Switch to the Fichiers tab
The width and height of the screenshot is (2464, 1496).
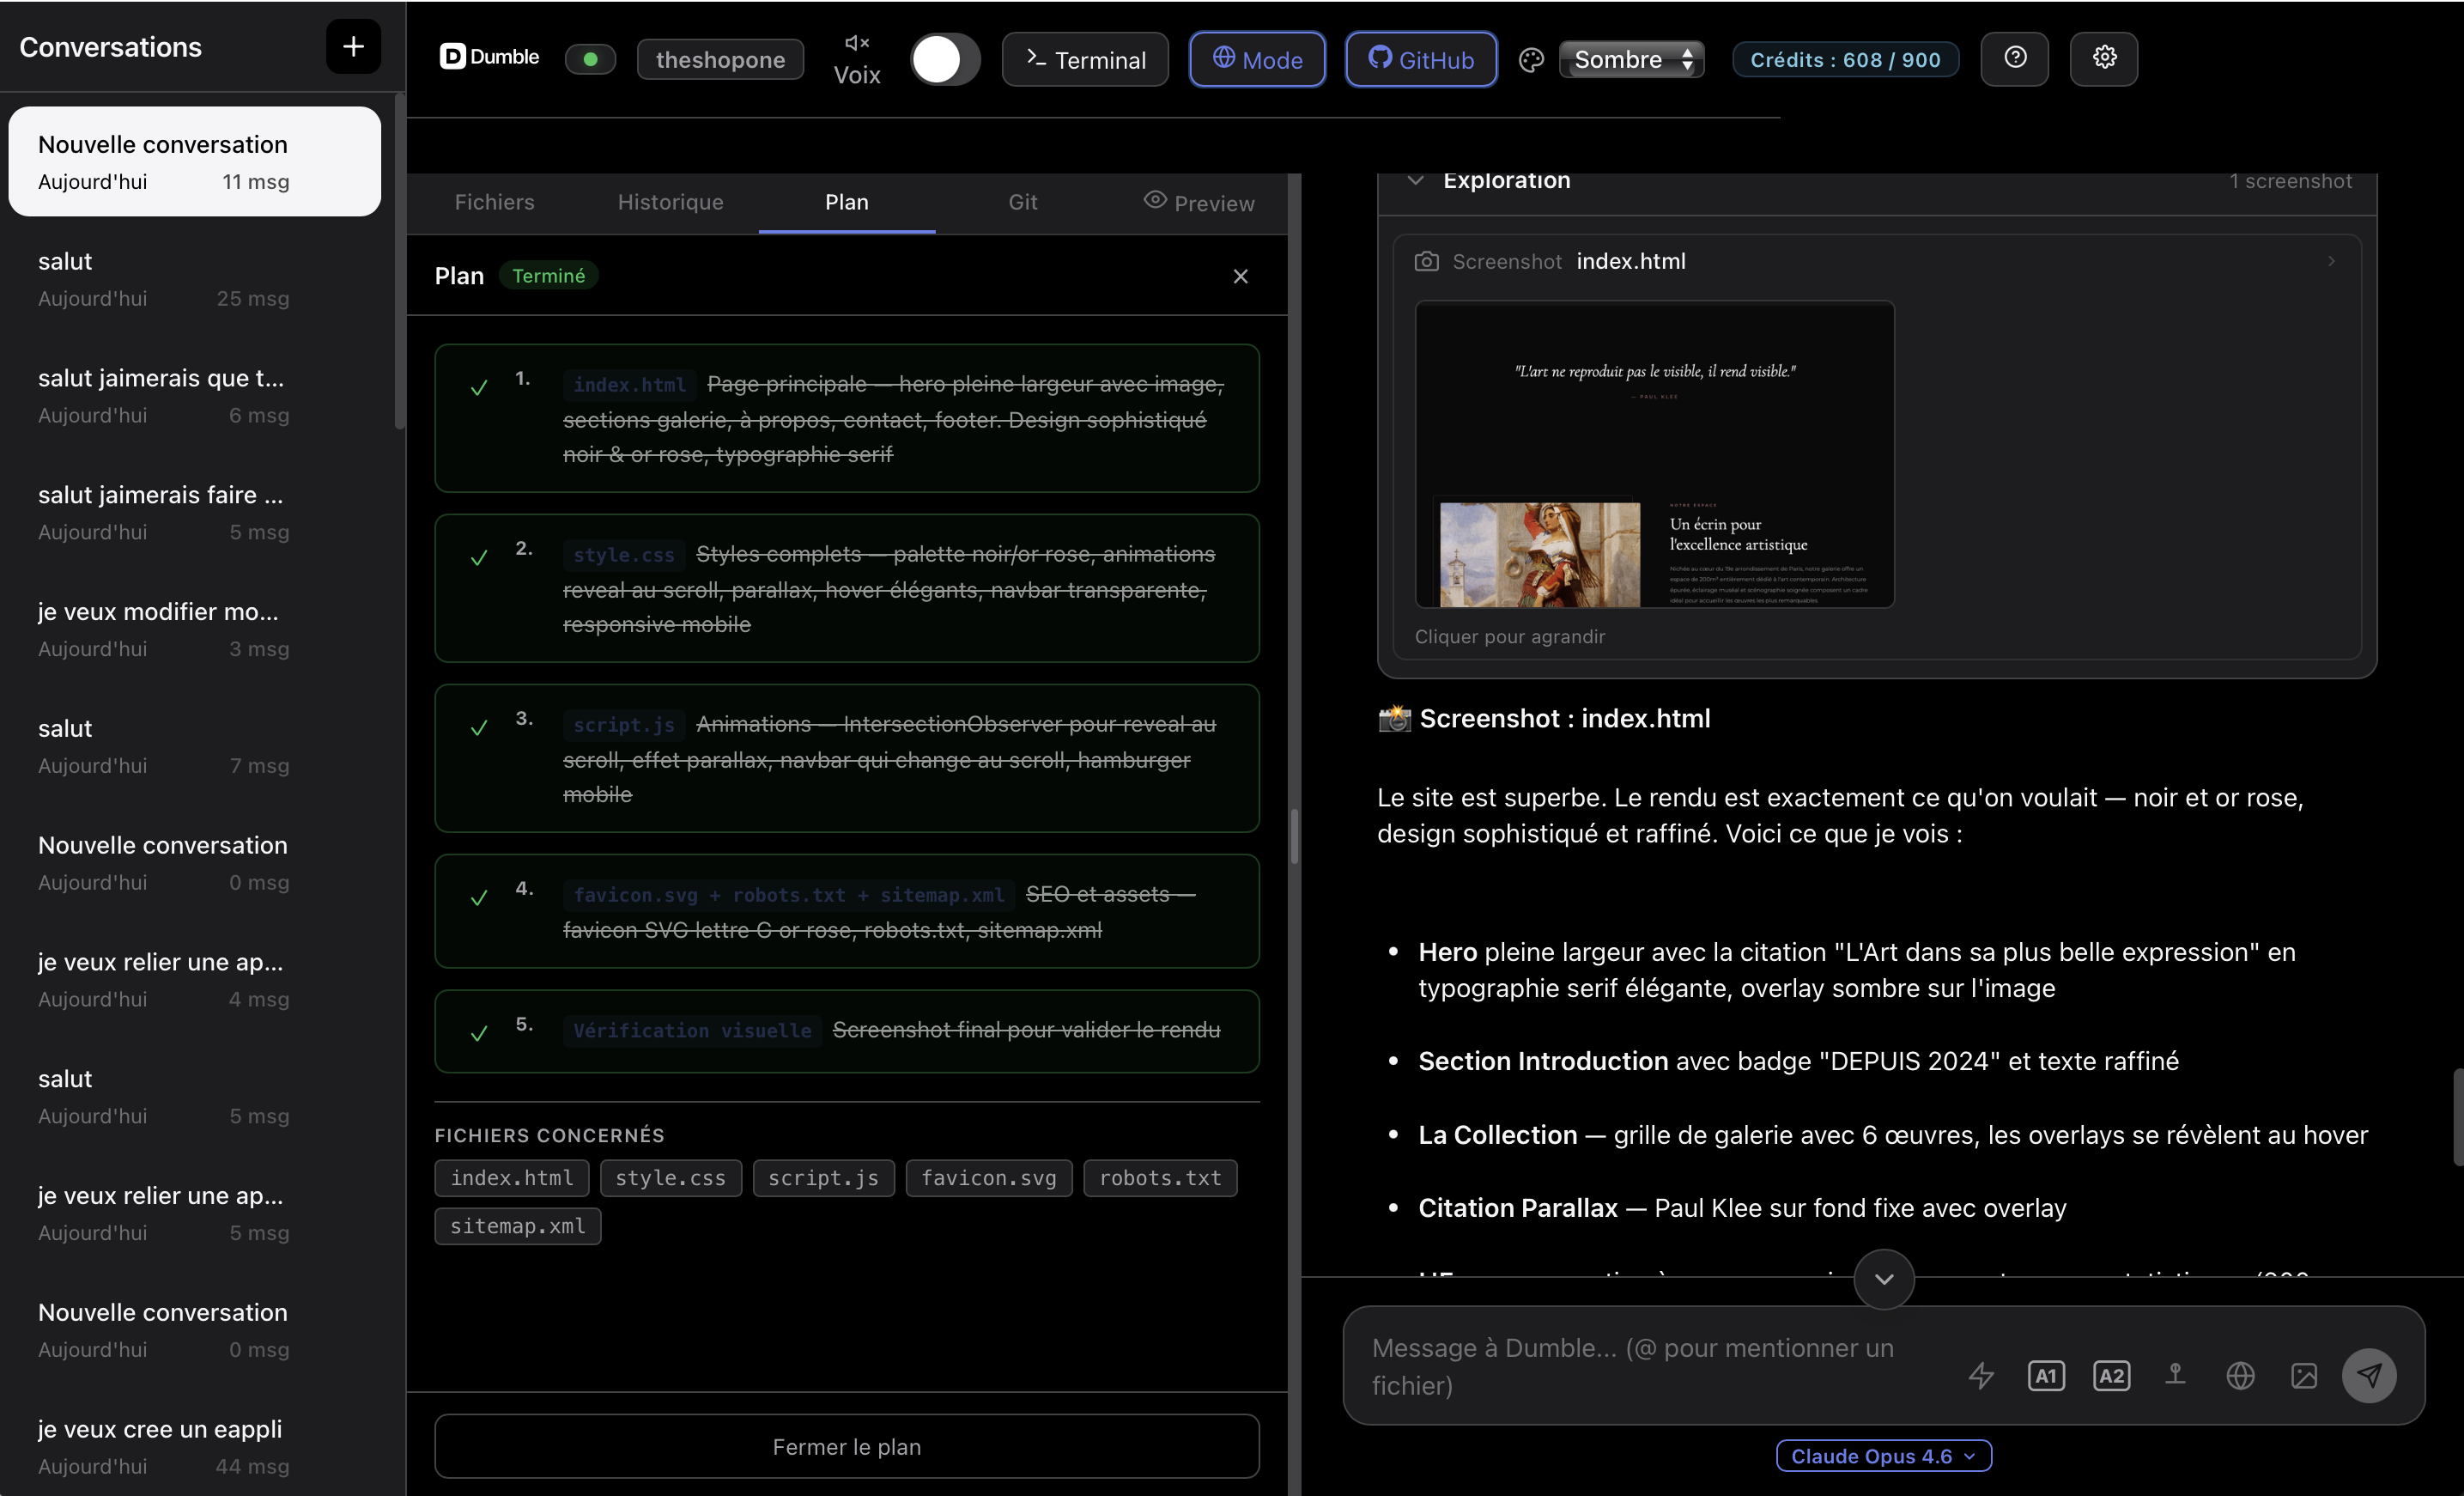tap(494, 203)
